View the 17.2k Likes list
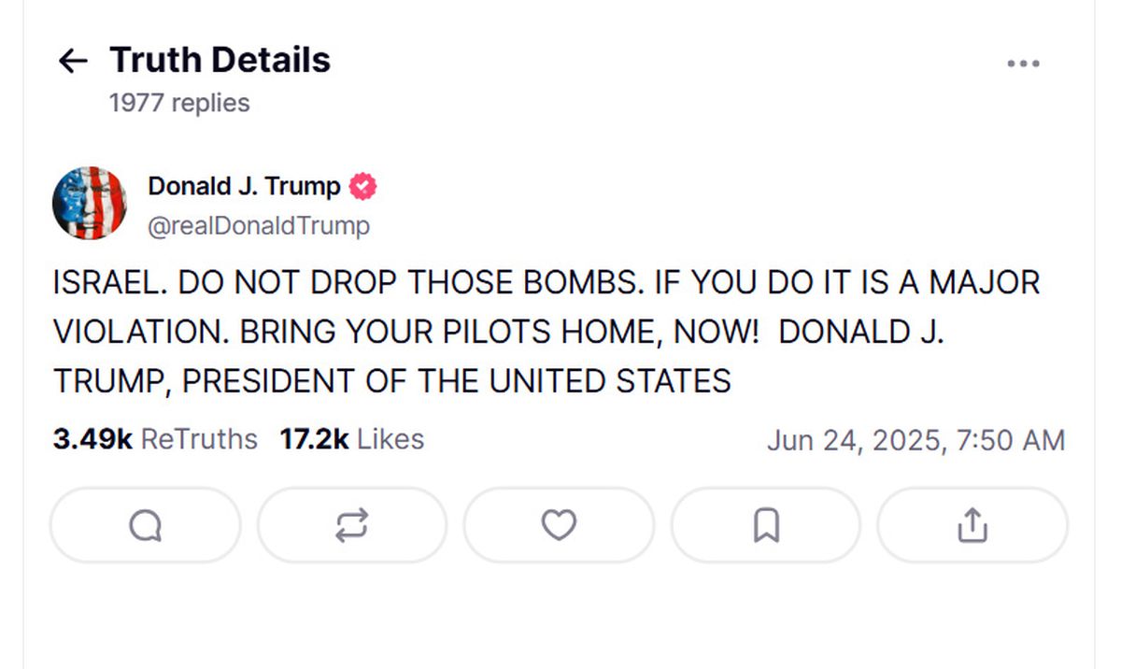The width and height of the screenshot is (1121, 669). pos(351,439)
